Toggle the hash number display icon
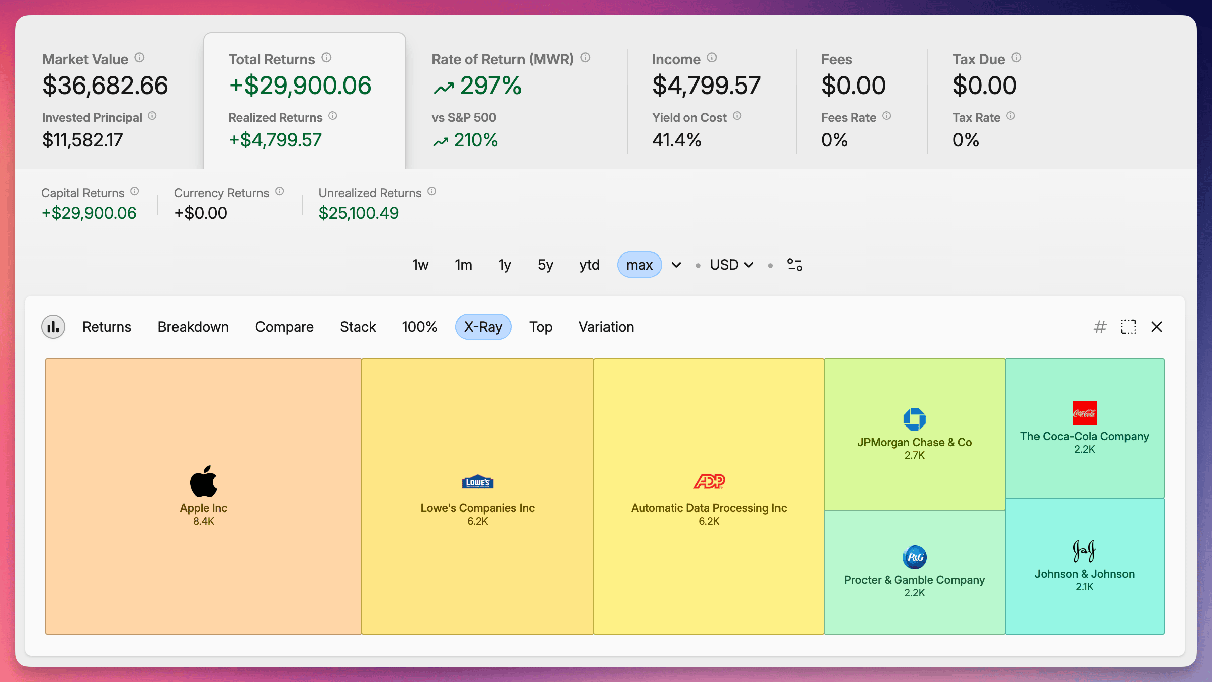The height and width of the screenshot is (682, 1212). coord(1100,327)
